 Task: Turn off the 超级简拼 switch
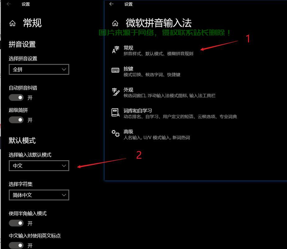point(16,120)
